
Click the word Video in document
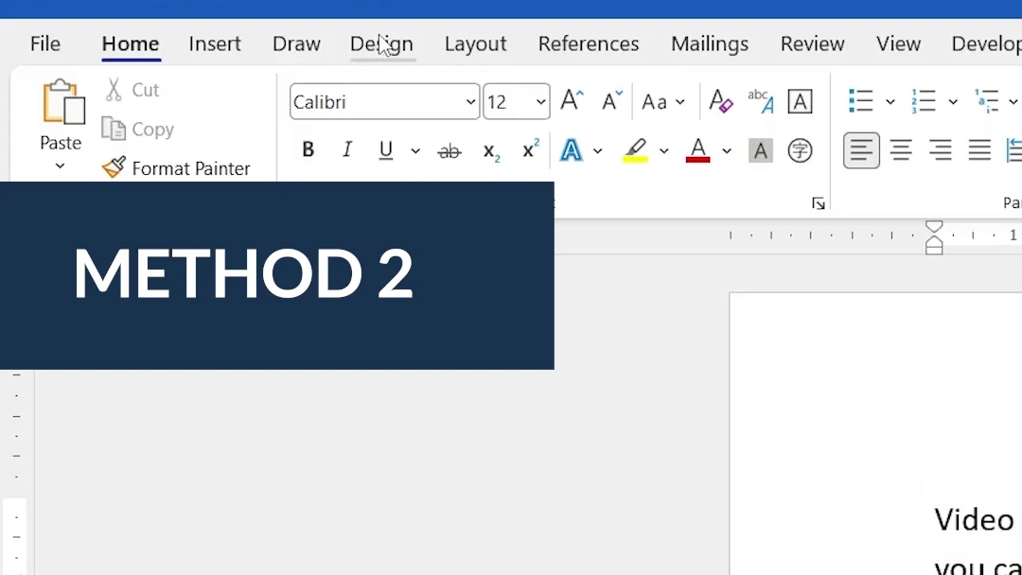(x=974, y=519)
